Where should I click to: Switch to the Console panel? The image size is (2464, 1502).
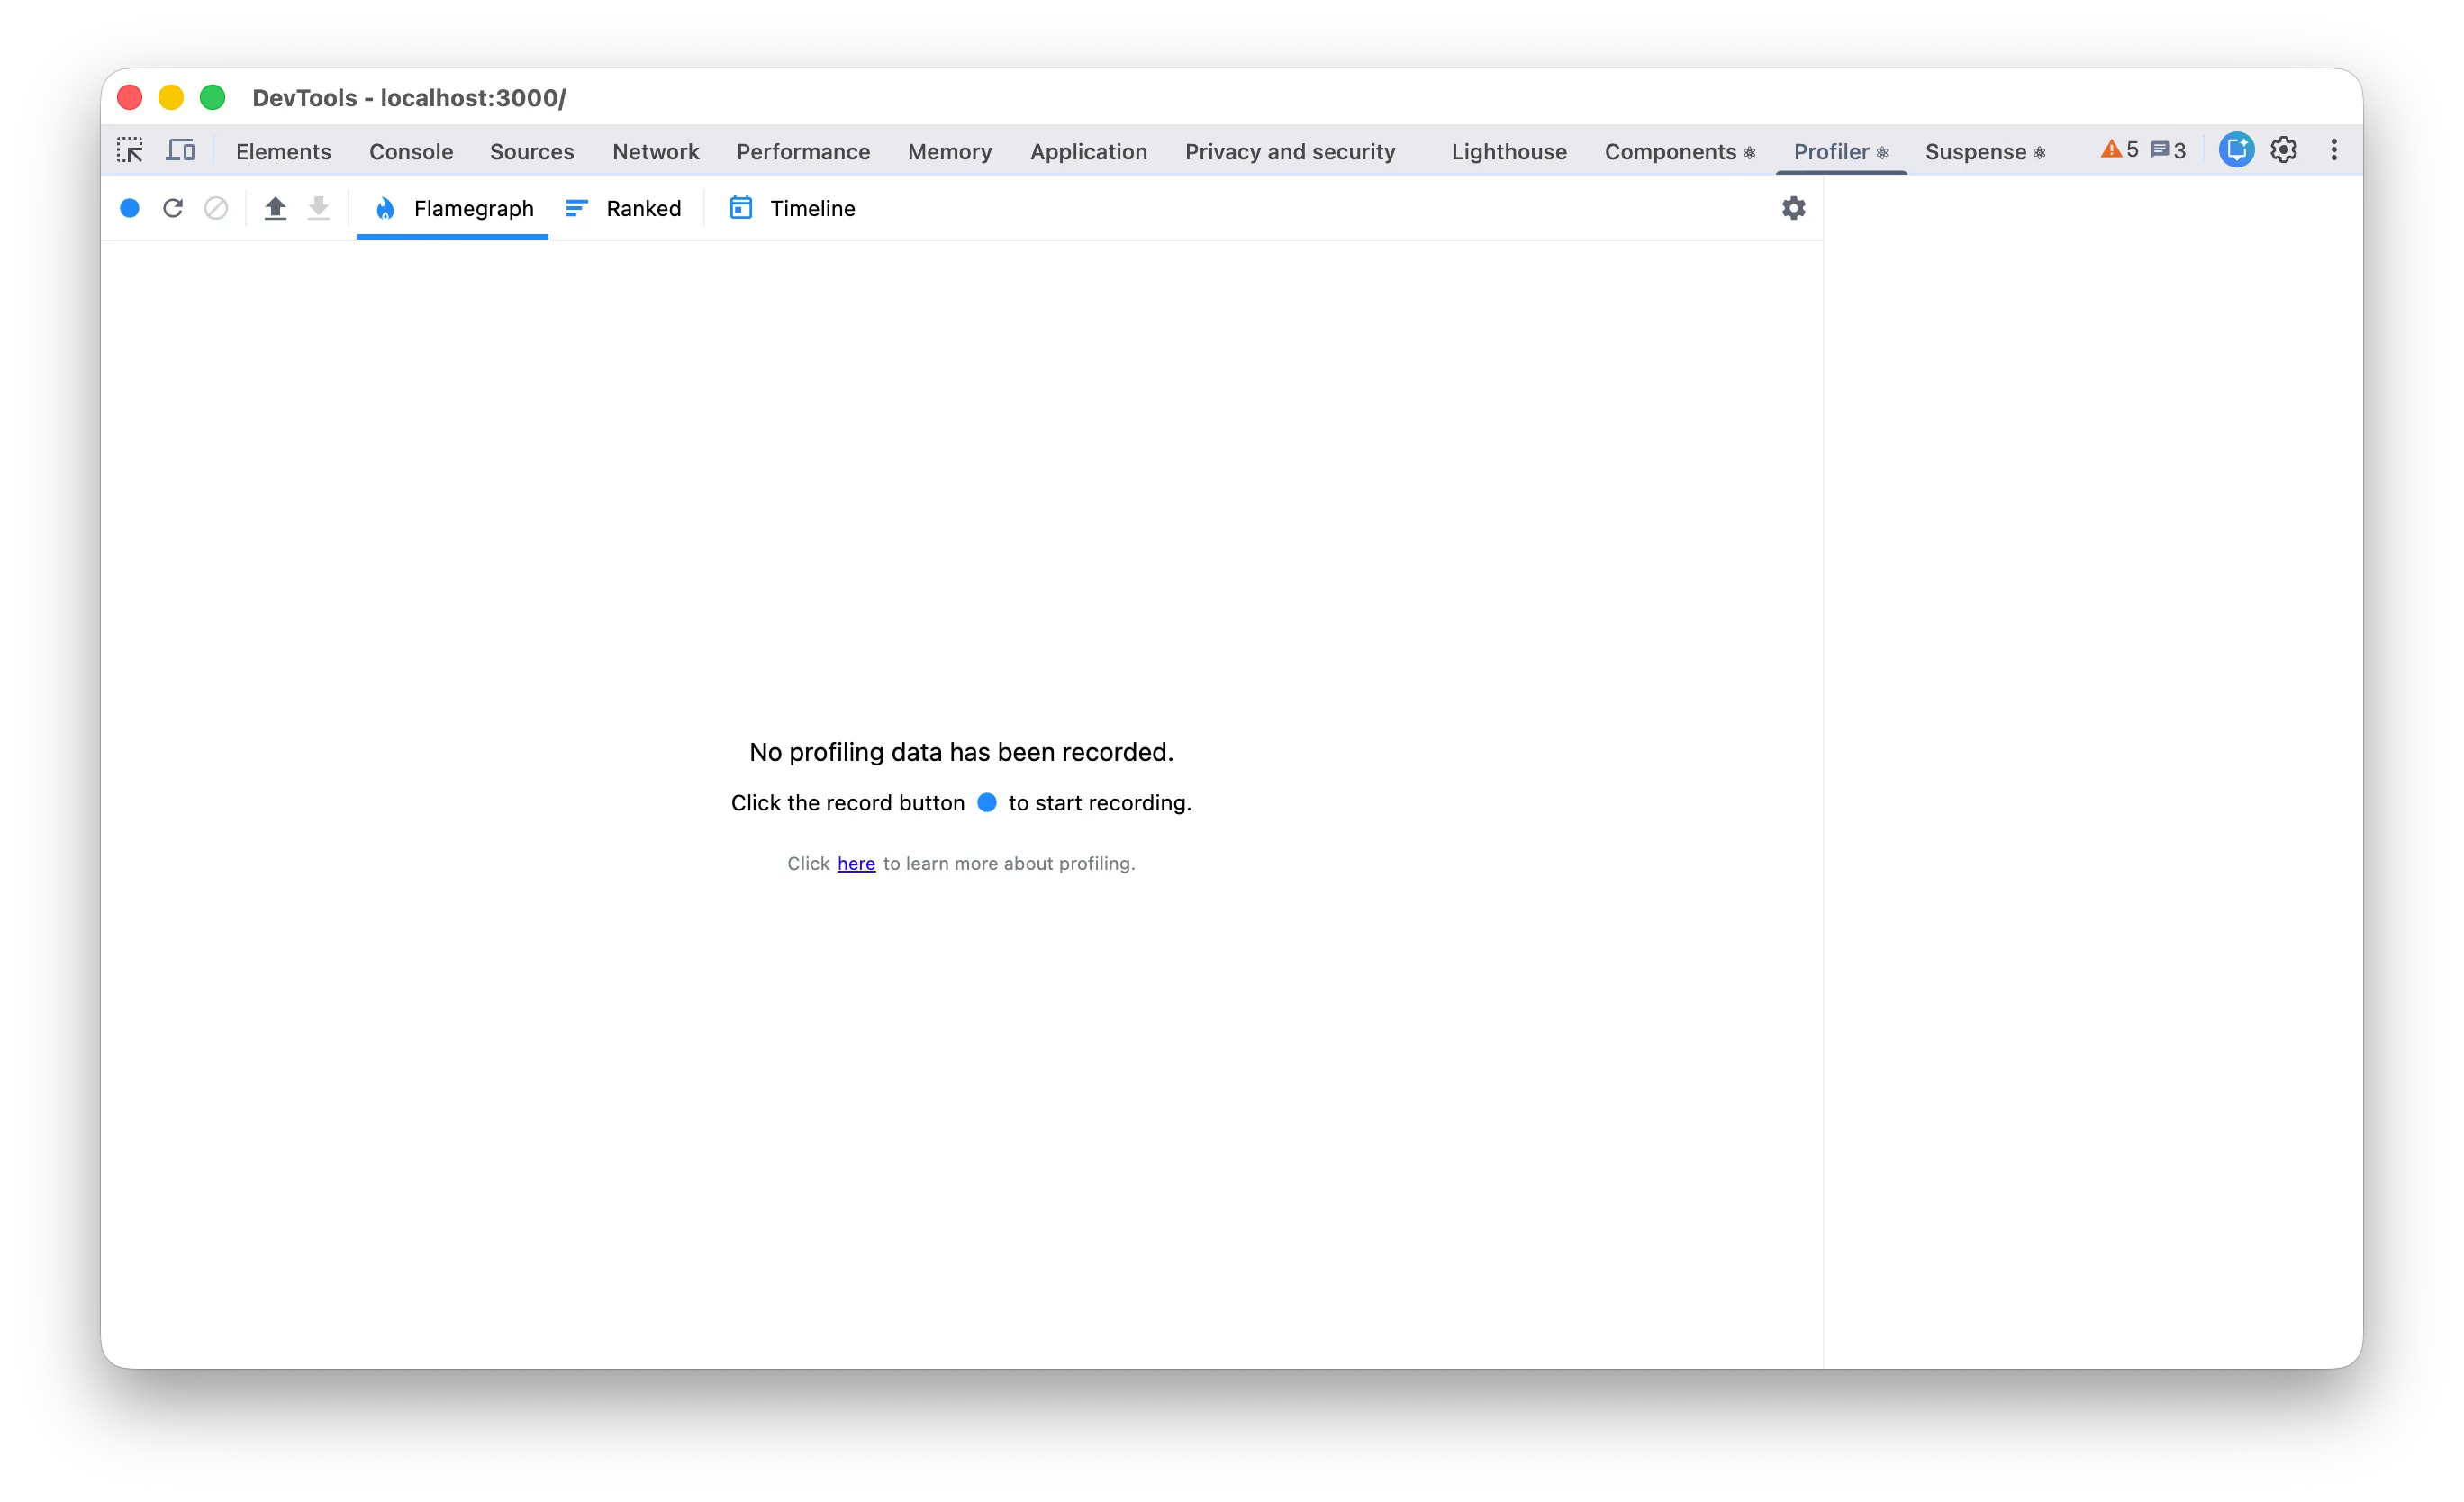pos(411,152)
